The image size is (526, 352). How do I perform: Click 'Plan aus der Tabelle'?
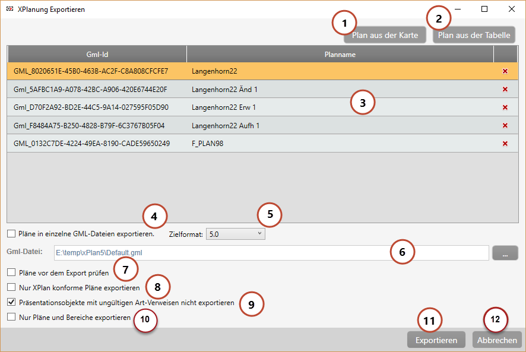click(474, 34)
